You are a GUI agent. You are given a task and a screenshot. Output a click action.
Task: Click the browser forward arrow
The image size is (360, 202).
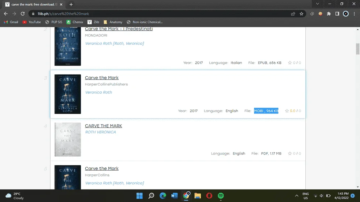tap(14, 14)
